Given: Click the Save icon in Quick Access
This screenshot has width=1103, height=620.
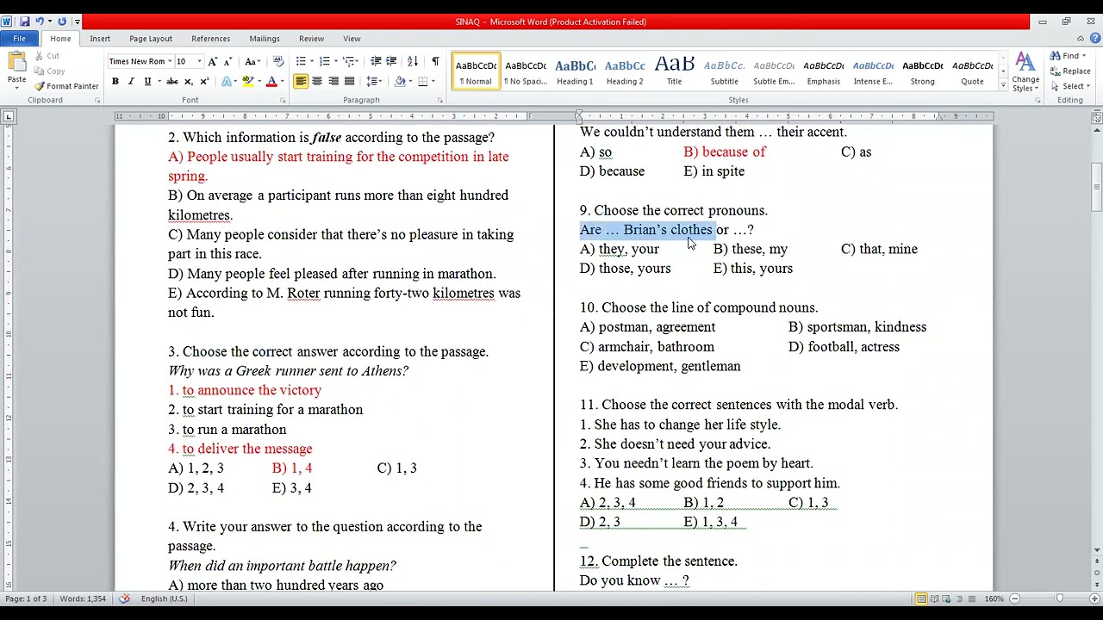Looking at the screenshot, I should 24,22.
